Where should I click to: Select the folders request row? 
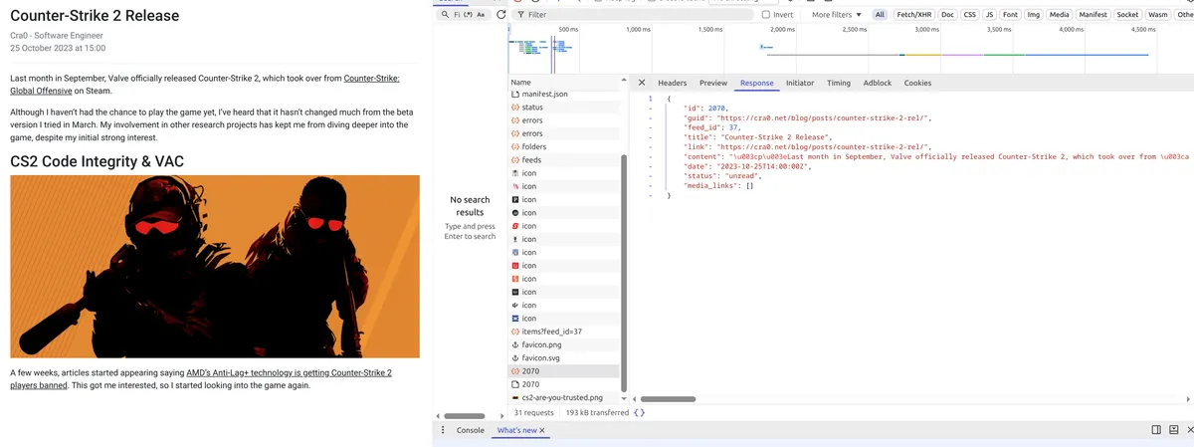565,146
